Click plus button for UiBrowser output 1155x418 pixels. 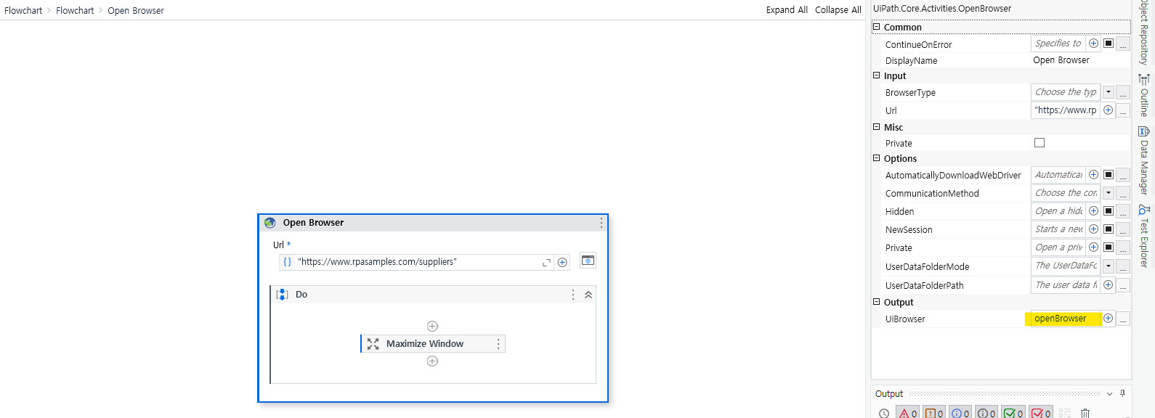[x=1108, y=319]
